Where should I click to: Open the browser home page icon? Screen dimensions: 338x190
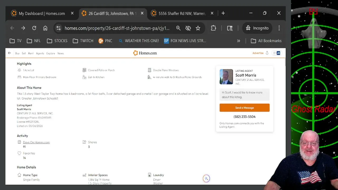(x=45, y=28)
